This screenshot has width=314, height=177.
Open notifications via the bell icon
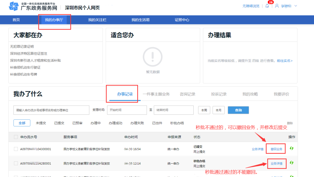point(267,6)
